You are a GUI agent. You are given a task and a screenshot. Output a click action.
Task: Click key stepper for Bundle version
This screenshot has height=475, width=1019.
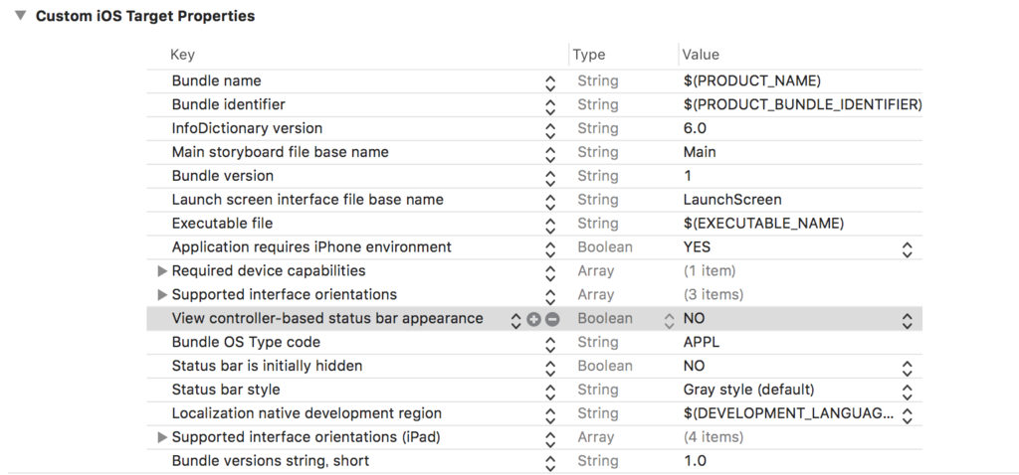click(x=549, y=177)
